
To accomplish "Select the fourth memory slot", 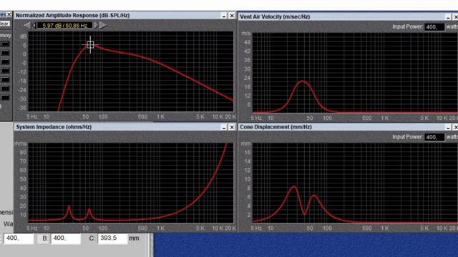I will click(x=5, y=71).
